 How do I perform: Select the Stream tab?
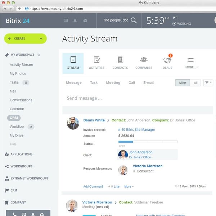point(73,63)
